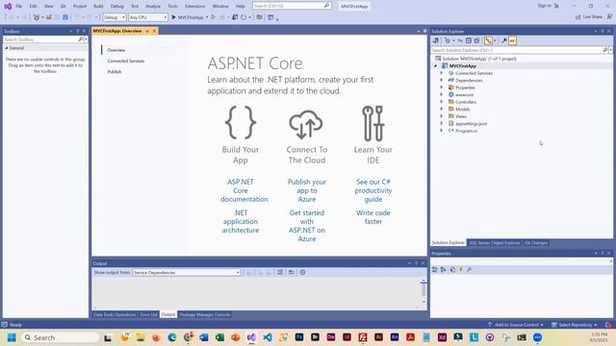Image resolution: width=616 pixels, height=346 pixels.
Task: Click the Save All toolbar icon
Action: tap(65, 17)
